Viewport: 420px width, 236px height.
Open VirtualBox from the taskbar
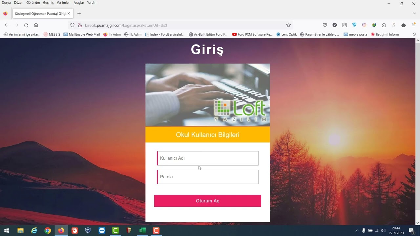(x=88, y=230)
